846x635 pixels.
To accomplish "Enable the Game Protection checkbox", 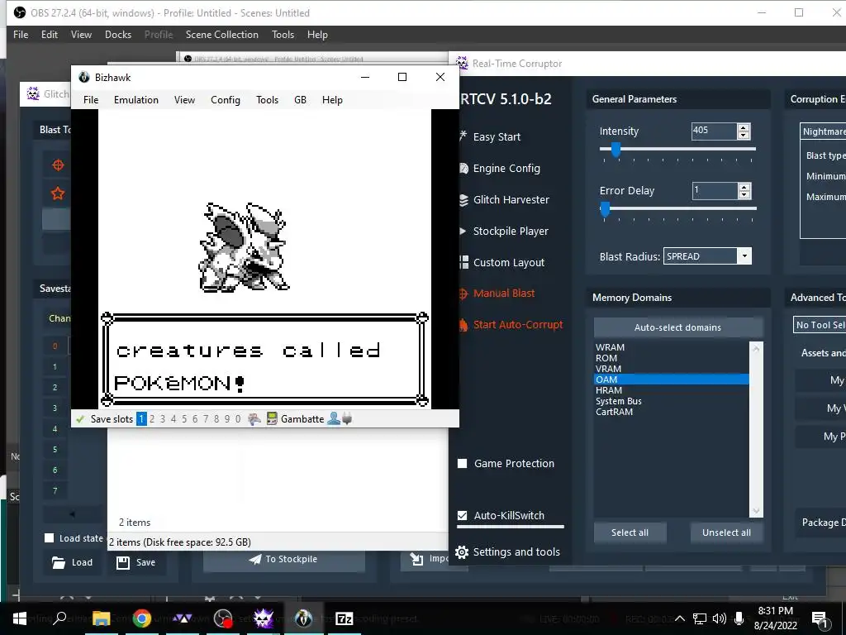I will 463,463.
